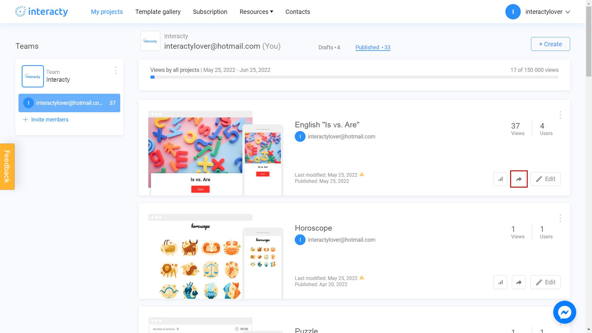Click the analytics icon for Horoscope project

coord(501,282)
